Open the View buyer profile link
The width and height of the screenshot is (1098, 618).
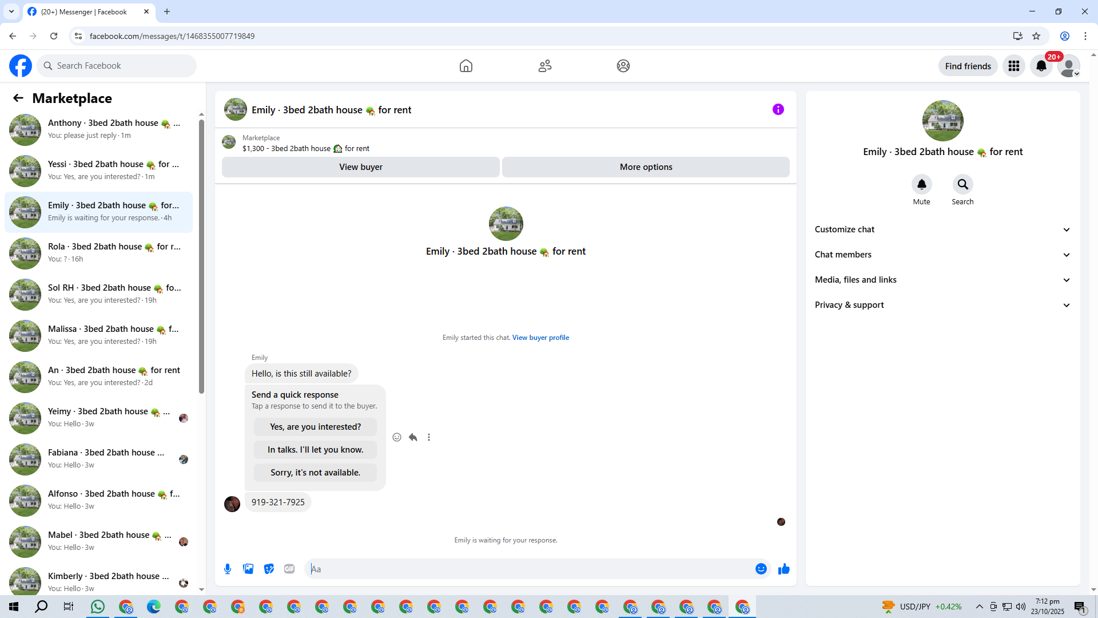tap(540, 338)
